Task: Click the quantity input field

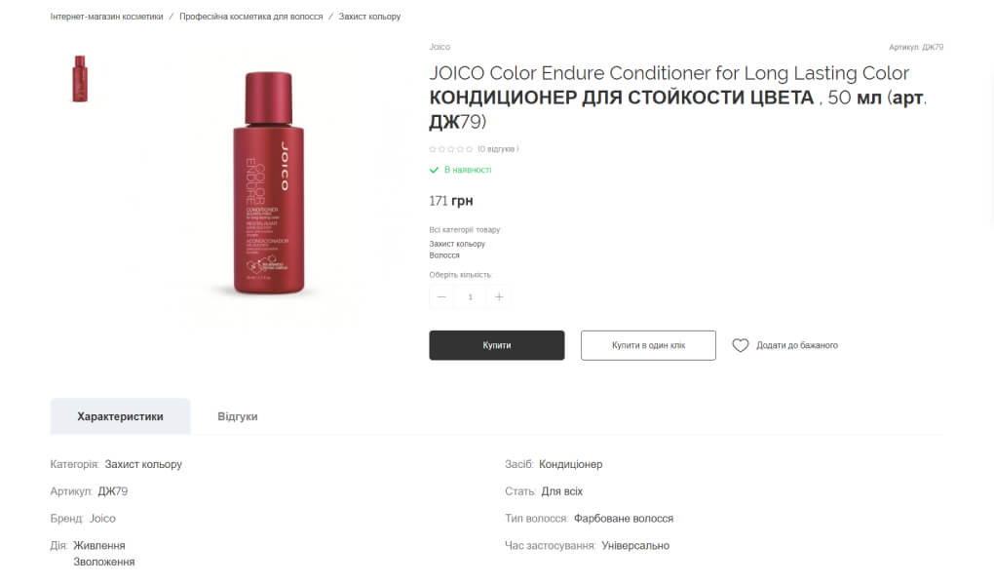Action: pyautogui.click(x=471, y=297)
